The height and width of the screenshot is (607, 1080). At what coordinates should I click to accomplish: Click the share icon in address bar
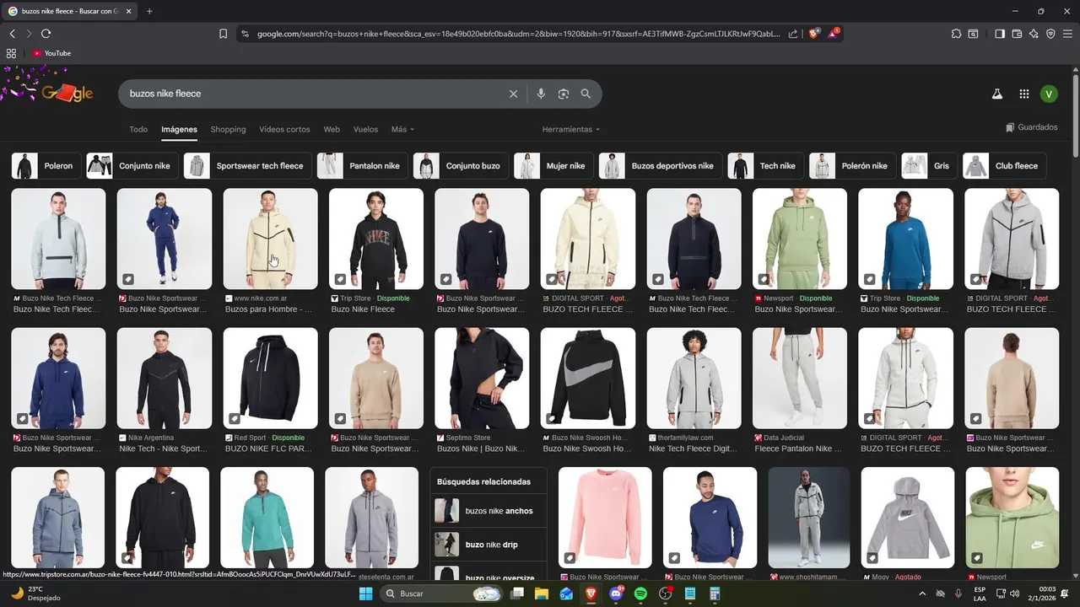point(793,34)
